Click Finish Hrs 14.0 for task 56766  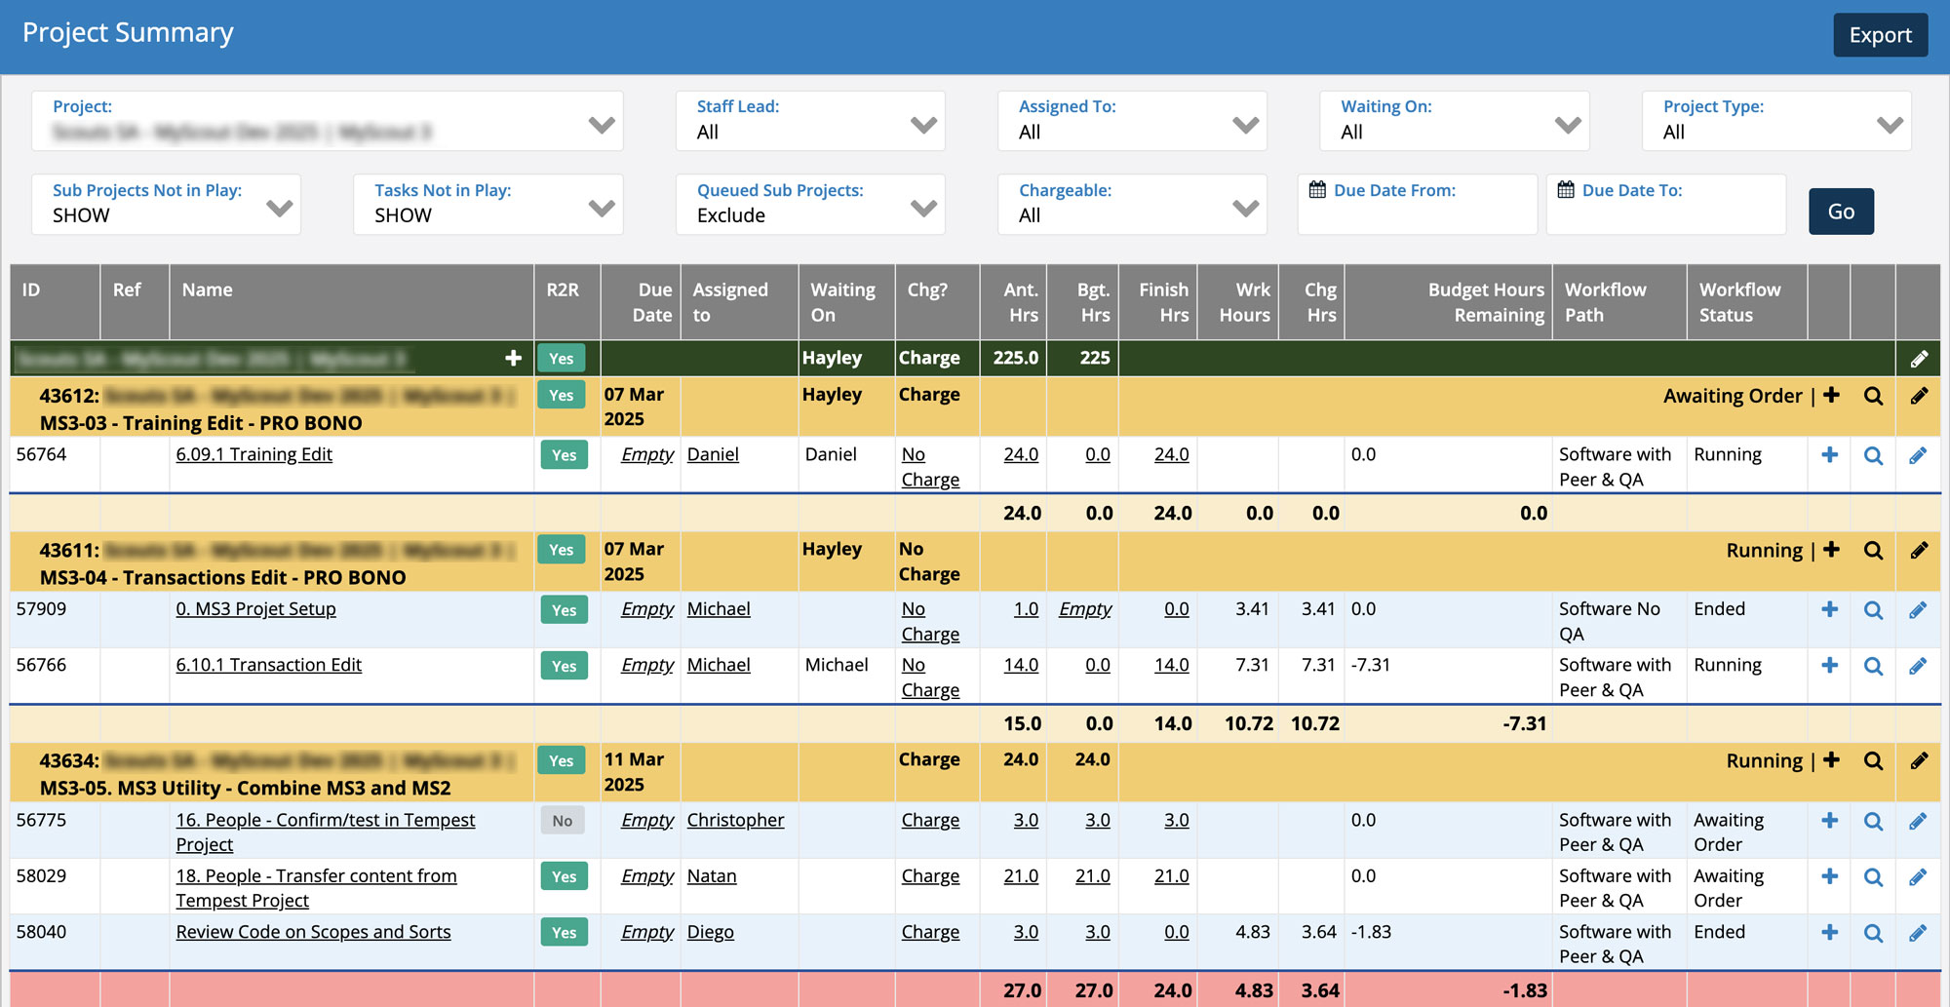click(x=1171, y=665)
